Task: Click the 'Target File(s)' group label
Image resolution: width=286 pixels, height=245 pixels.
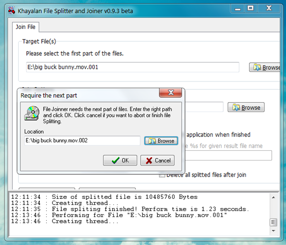Action: point(39,41)
